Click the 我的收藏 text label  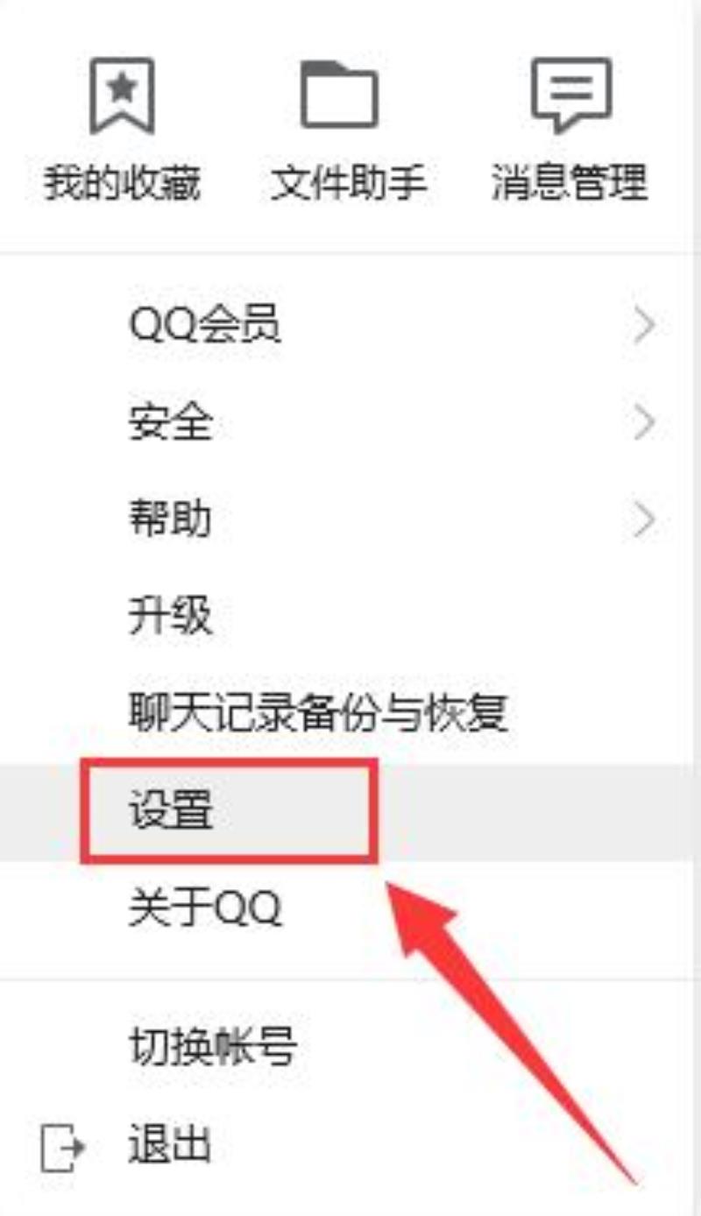(x=122, y=183)
